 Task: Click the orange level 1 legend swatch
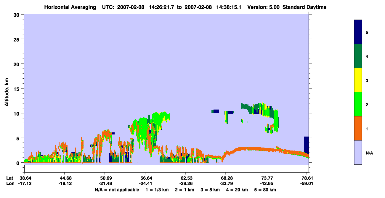click(358, 128)
